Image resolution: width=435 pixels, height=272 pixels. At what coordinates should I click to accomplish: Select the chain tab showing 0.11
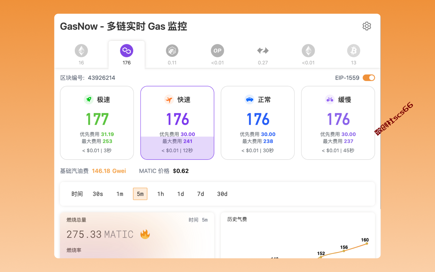pos(172,54)
